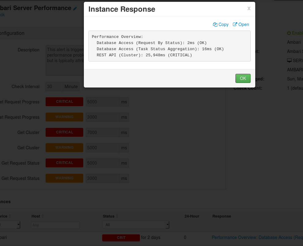Click the monitor icon beside SERVER component
Viewport: 303px width, 246px height.
point(289,60)
